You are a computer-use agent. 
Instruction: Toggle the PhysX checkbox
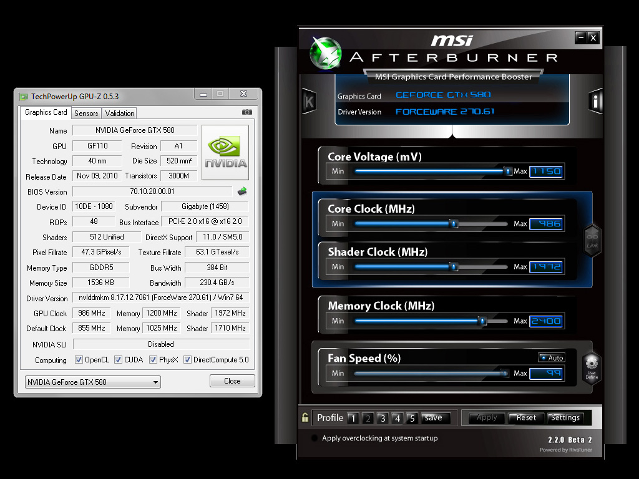[154, 360]
